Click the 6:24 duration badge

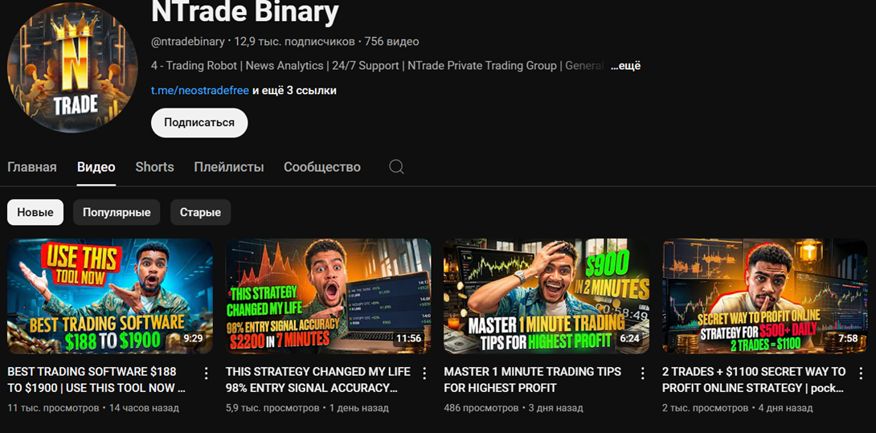pos(629,338)
